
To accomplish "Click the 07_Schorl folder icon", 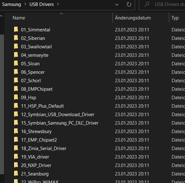I will click(x=16, y=80).
